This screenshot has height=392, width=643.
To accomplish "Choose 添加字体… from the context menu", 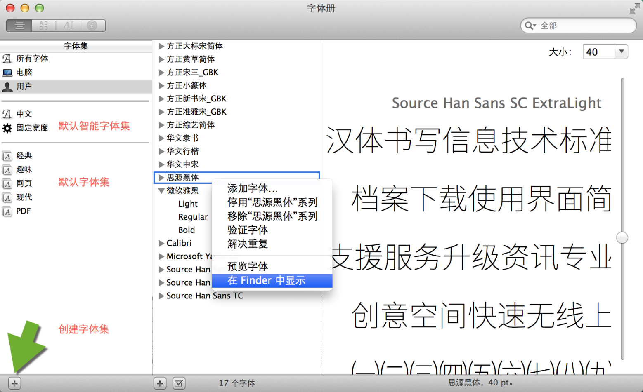I will [272, 189].
